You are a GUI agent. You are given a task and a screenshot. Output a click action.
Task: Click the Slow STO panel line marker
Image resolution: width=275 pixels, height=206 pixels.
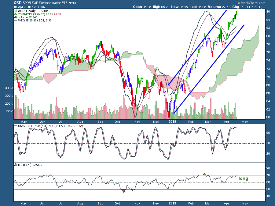coord(16,126)
